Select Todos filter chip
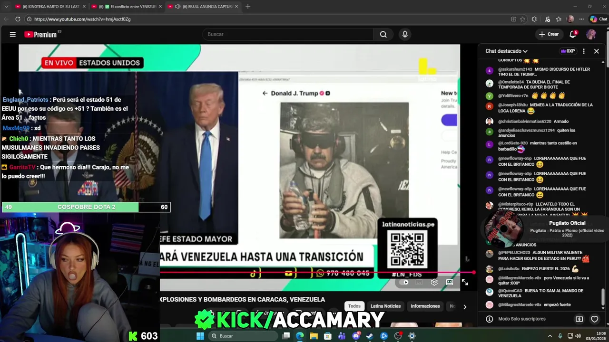Image resolution: width=609 pixels, height=342 pixels. pos(354,306)
